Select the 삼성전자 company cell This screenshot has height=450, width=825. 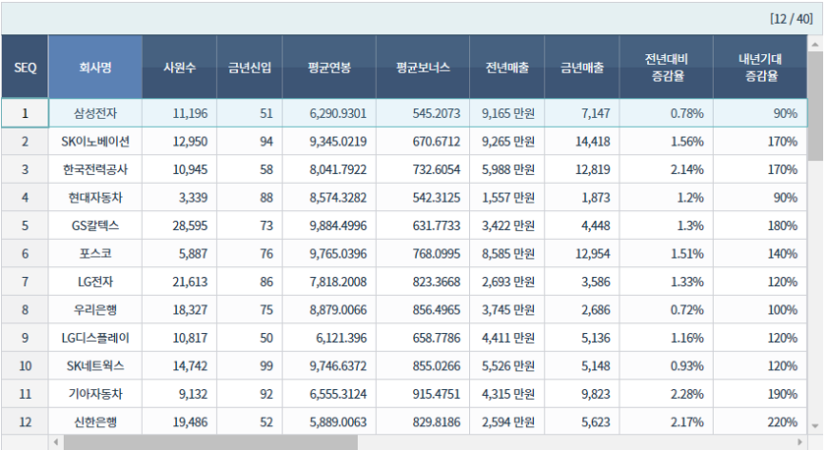pos(95,113)
